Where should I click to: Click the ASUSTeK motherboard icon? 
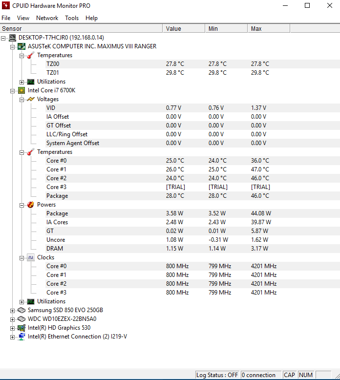click(x=21, y=46)
